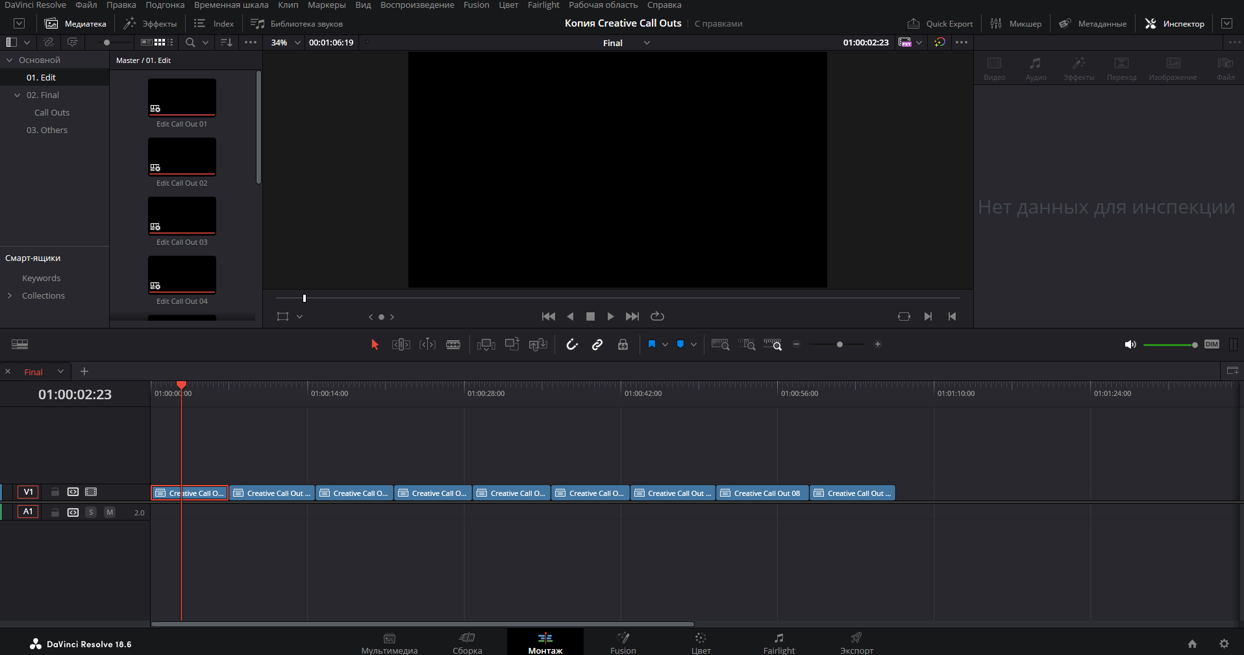
Task: Select the Blade edit mode tool
Action: (x=453, y=345)
